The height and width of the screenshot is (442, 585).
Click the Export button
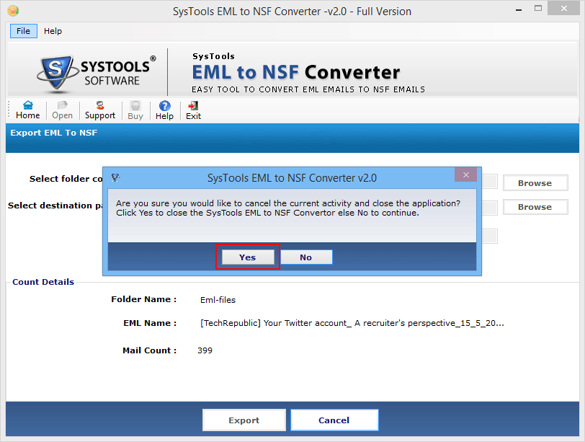(244, 420)
